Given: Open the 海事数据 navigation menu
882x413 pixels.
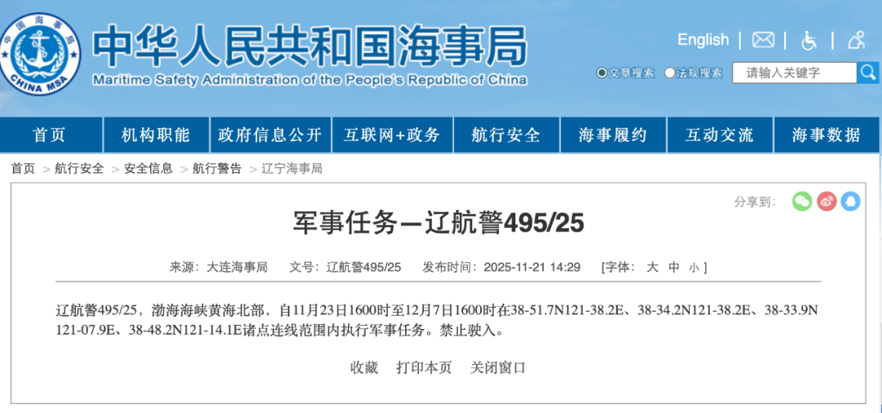Looking at the screenshot, I should 826,135.
